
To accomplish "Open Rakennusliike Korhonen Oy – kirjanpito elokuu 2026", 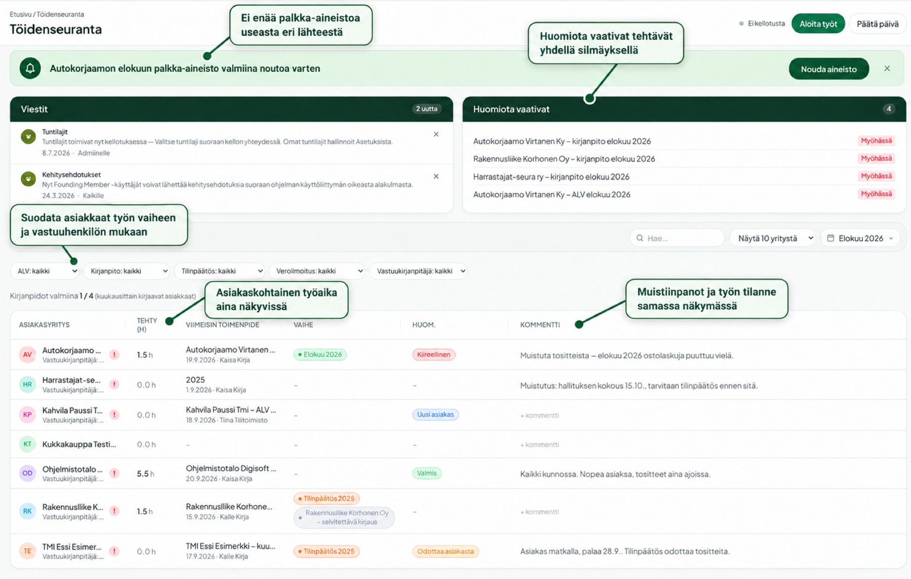I will 684,159.
